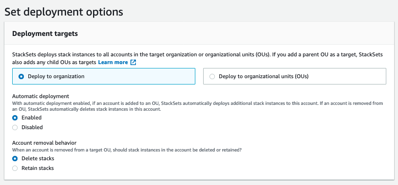Choose Retain stacks removal behavior

[x=15, y=168]
